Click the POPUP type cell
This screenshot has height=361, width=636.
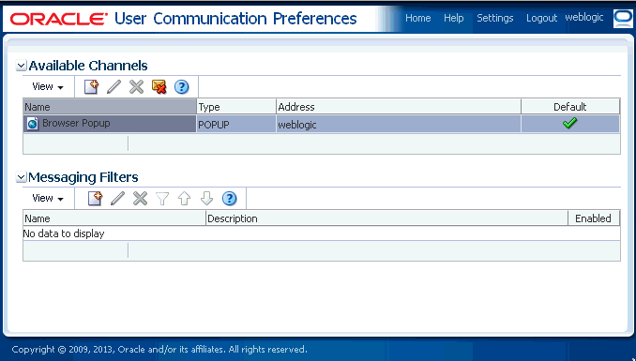(x=236, y=124)
